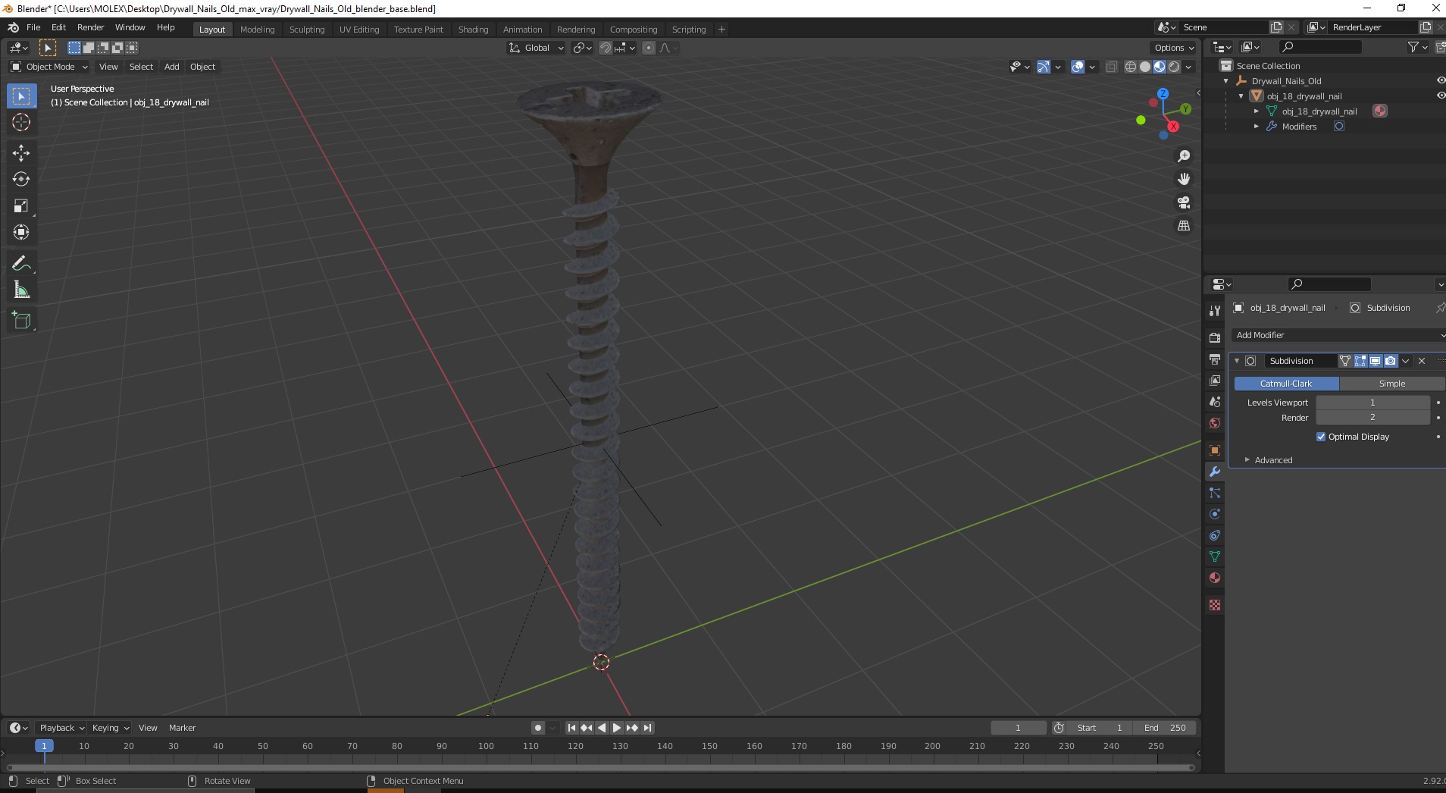
Task: Switch perspective/orthographic grid icon
Action: click(1183, 226)
